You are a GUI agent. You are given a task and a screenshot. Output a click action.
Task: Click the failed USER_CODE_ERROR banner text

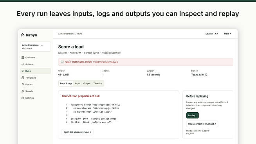tap(91, 62)
